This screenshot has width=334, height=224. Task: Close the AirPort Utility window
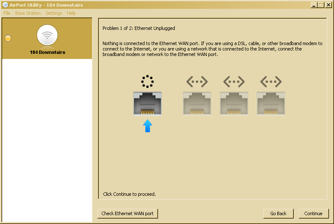click(x=328, y=5)
